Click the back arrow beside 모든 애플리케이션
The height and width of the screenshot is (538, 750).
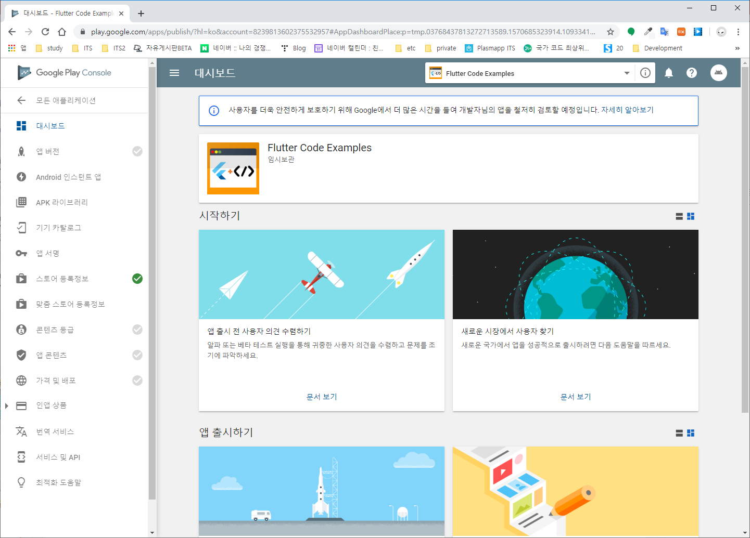point(21,100)
